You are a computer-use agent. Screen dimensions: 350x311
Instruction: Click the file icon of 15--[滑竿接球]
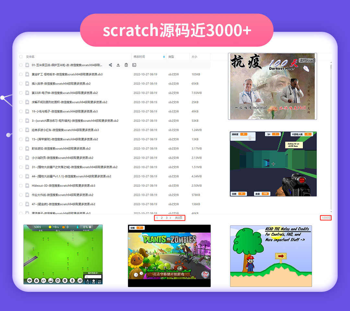[x=27, y=139]
